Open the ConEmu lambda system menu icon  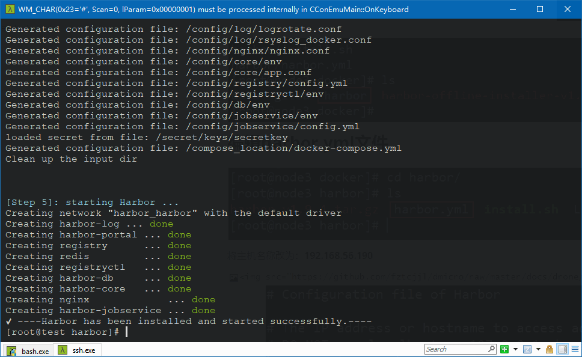point(10,9)
